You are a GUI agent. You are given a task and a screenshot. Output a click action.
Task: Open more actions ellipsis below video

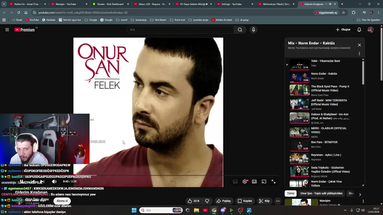pyautogui.click(x=278, y=201)
